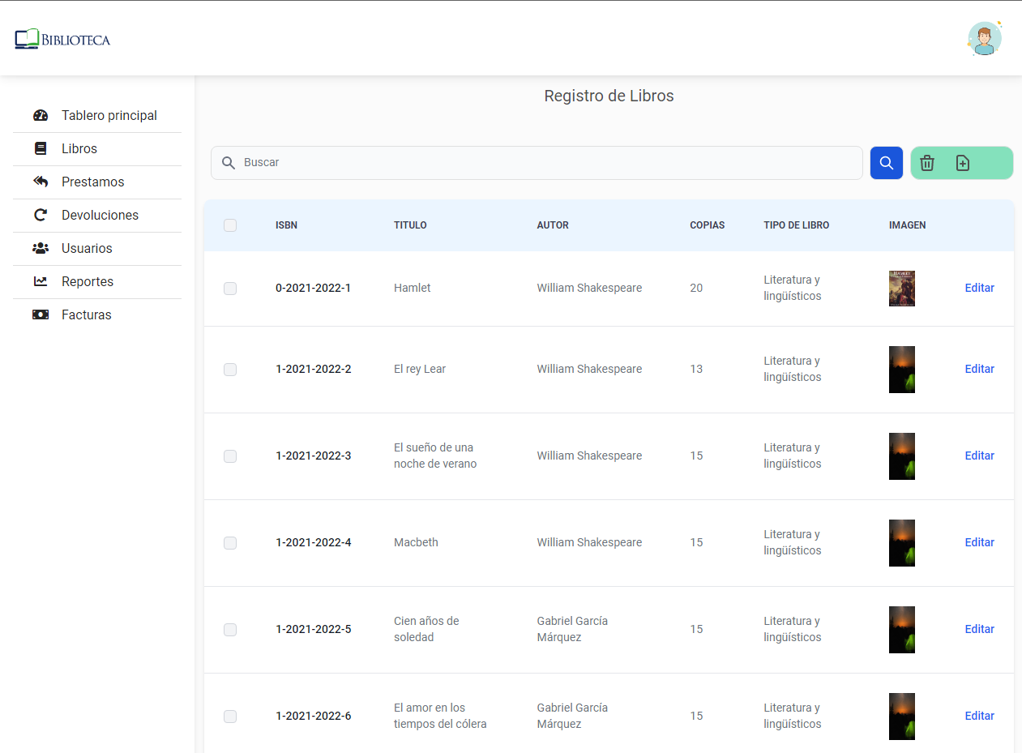The width and height of the screenshot is (1022, 753).
Task: Select the checkbox for Macbeth
Action: (x=230, y=543)
